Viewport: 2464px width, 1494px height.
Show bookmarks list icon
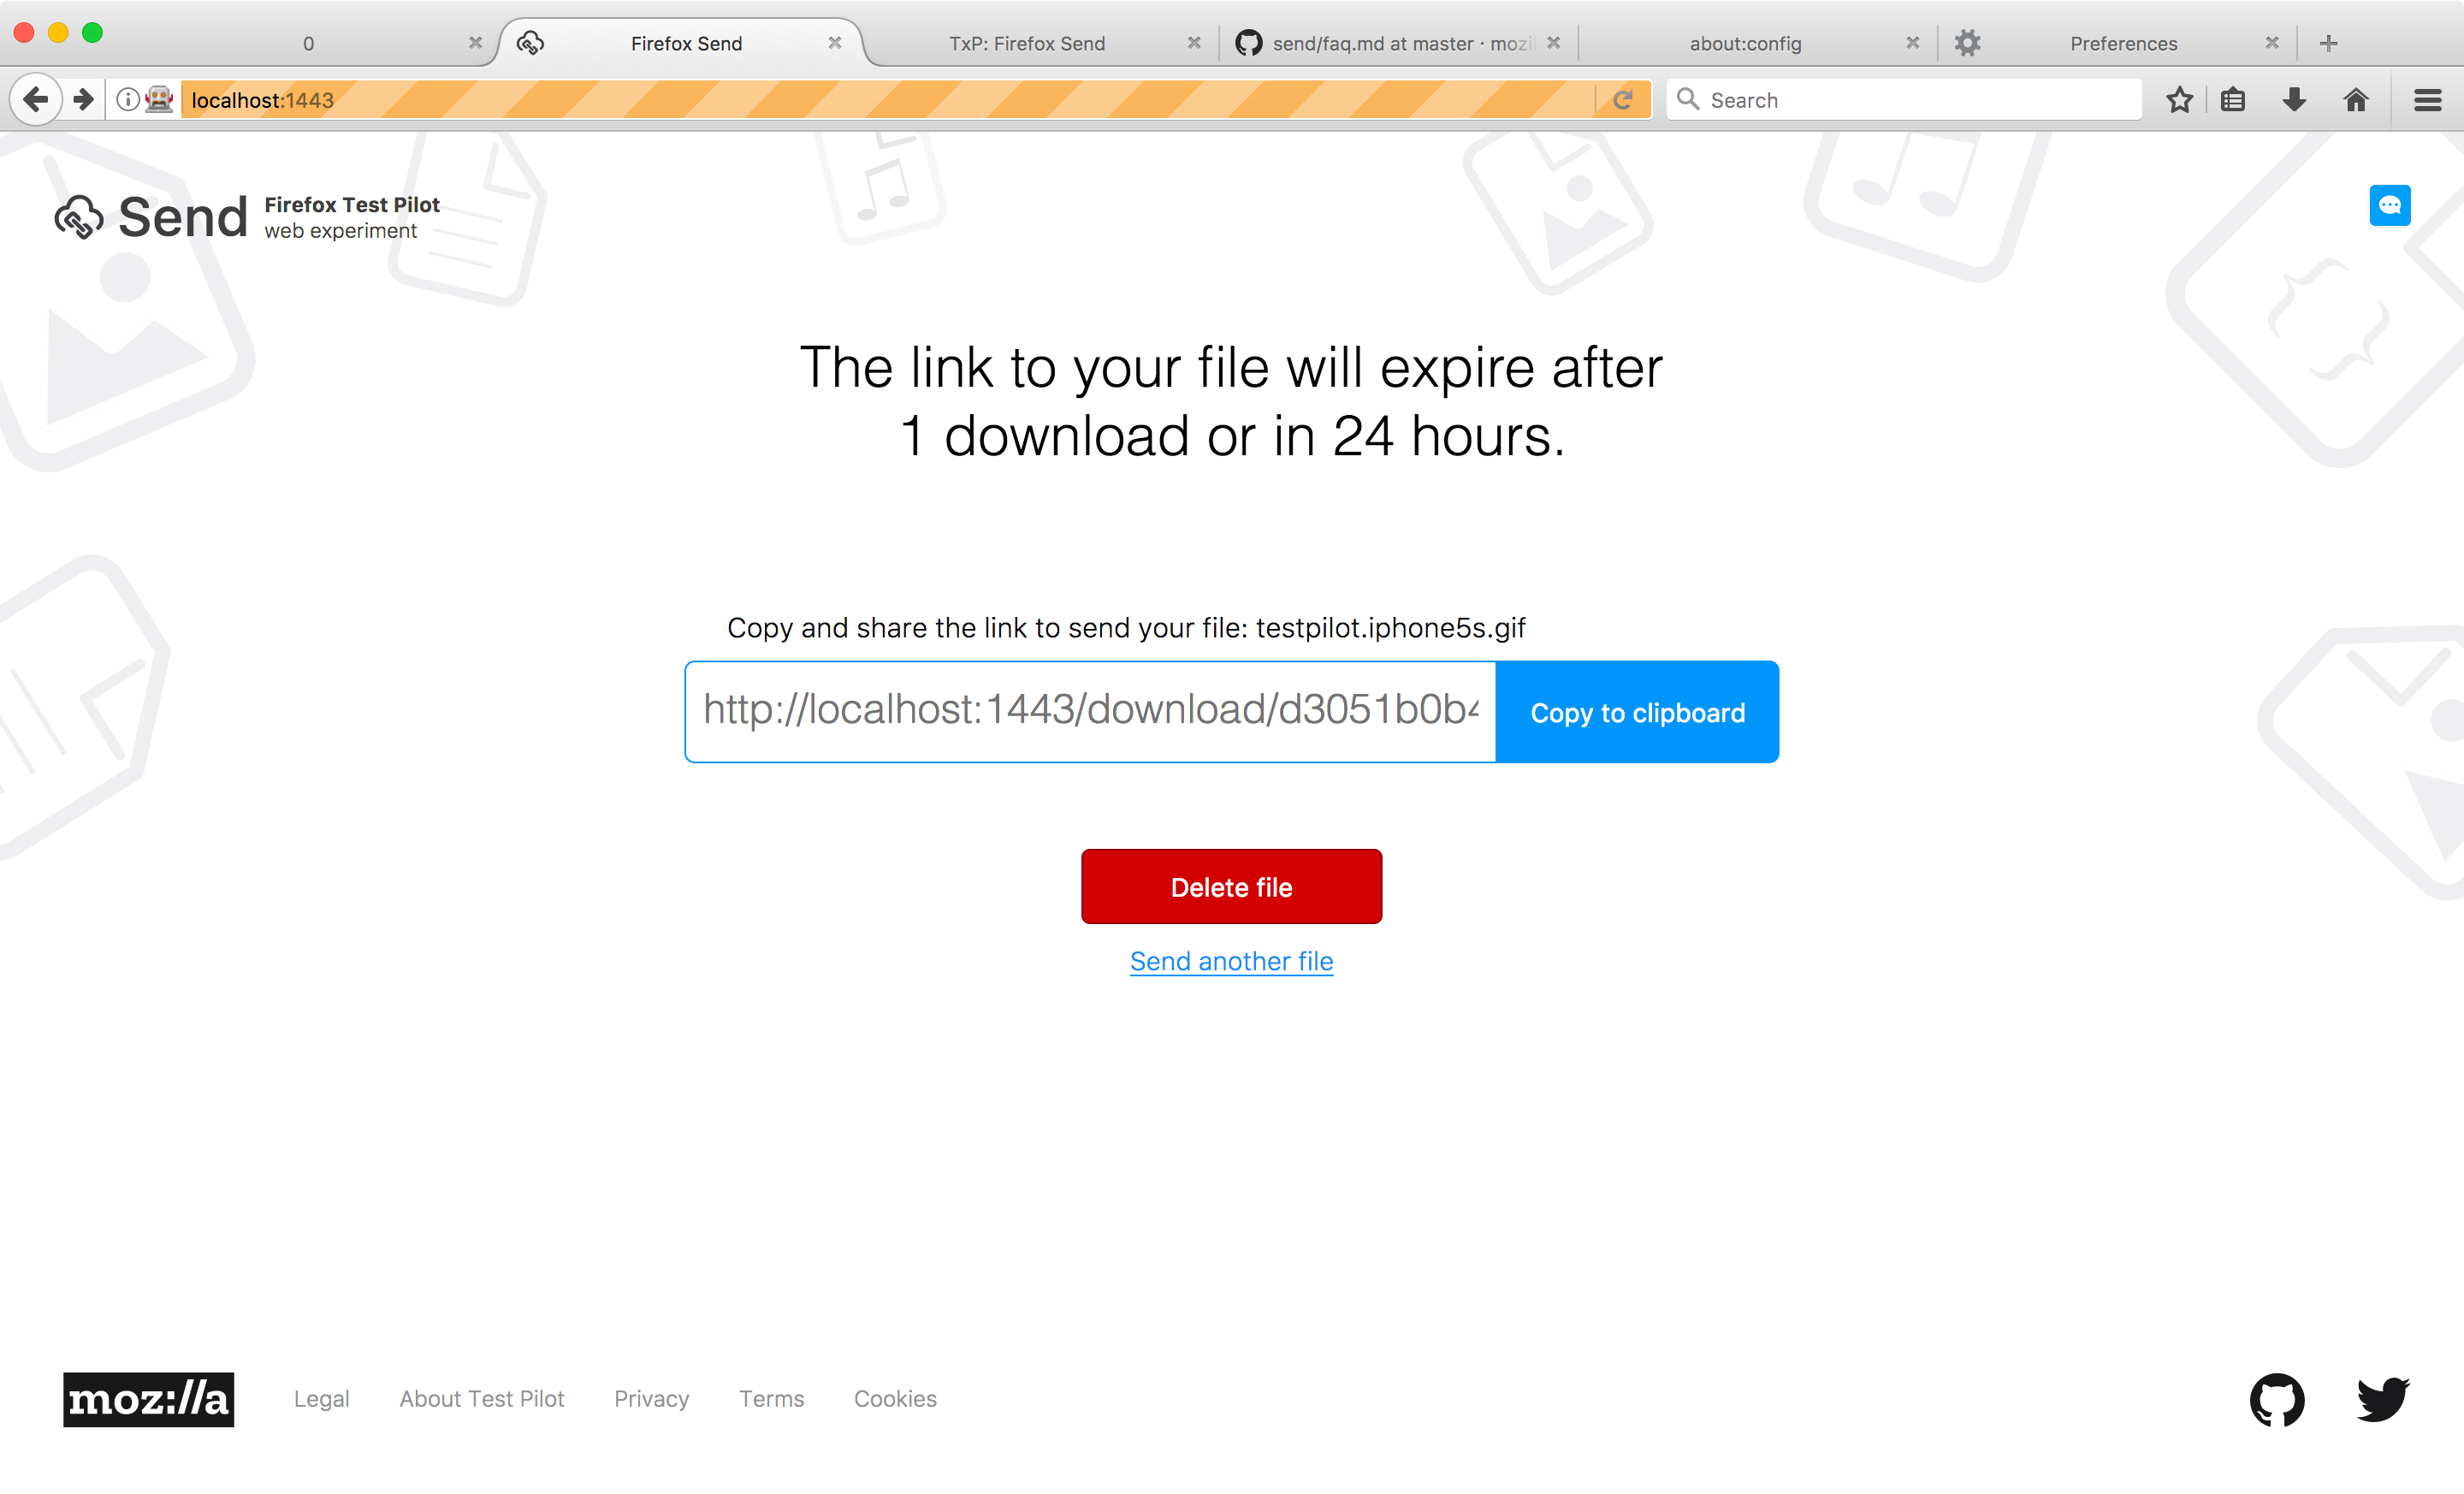click(x=2233, y=100)
